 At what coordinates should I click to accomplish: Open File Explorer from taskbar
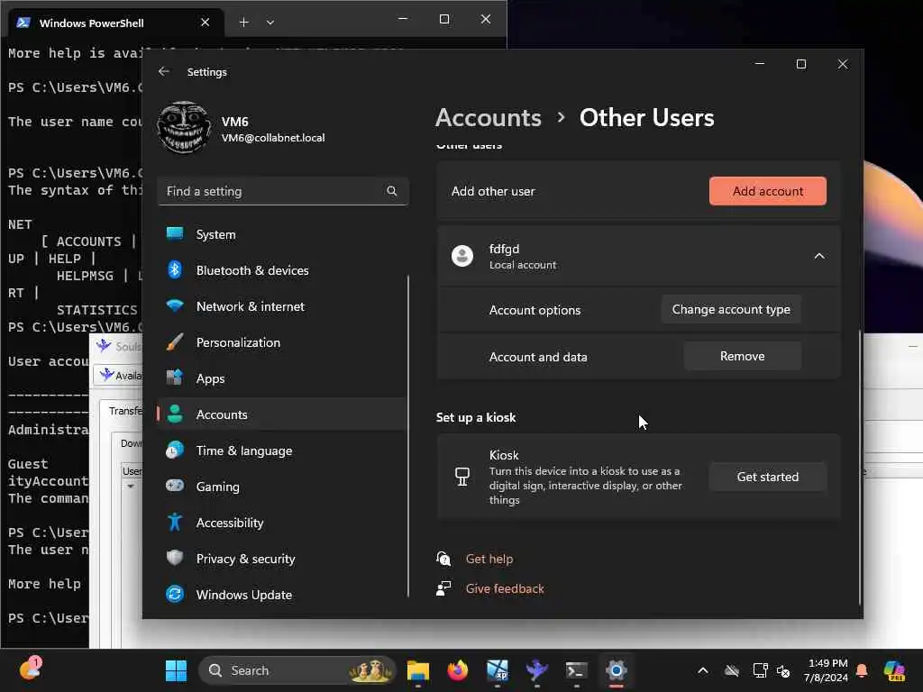[x=418, y=670]
